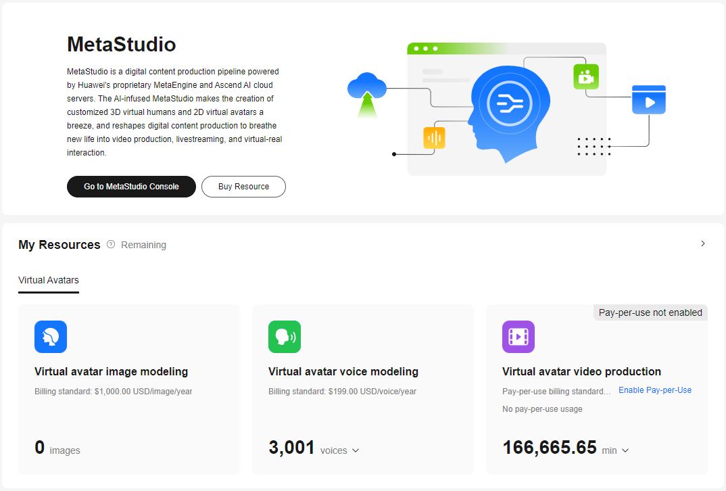
Task: Click the 166,665.65 min value
Action: [x=559, y=448]
